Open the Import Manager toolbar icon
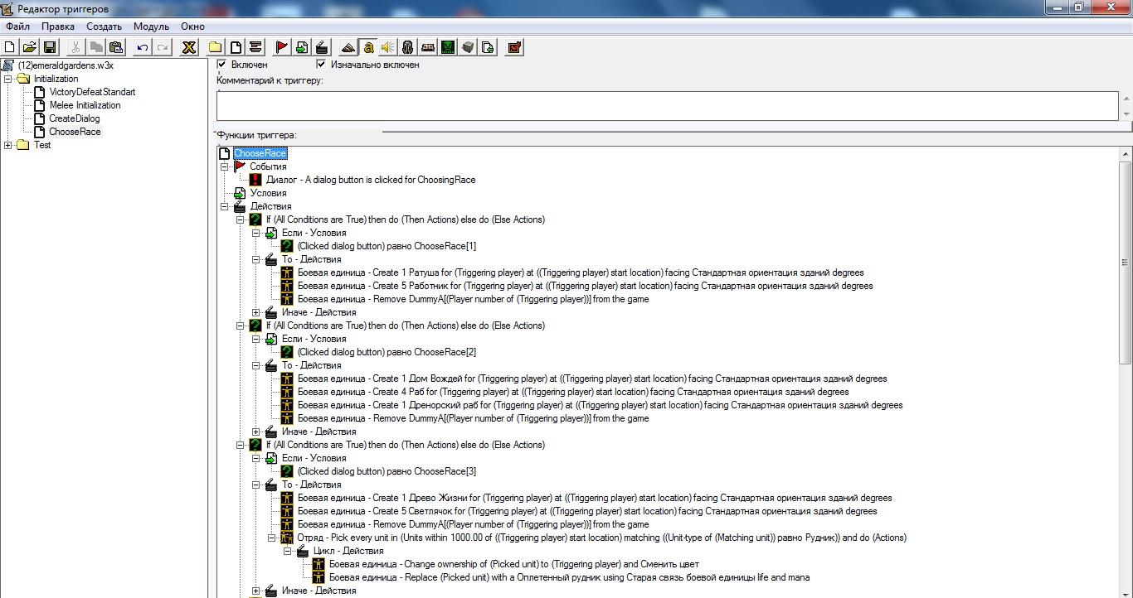1133x598 pixels. pyautogui.click(x=488, y=47)
